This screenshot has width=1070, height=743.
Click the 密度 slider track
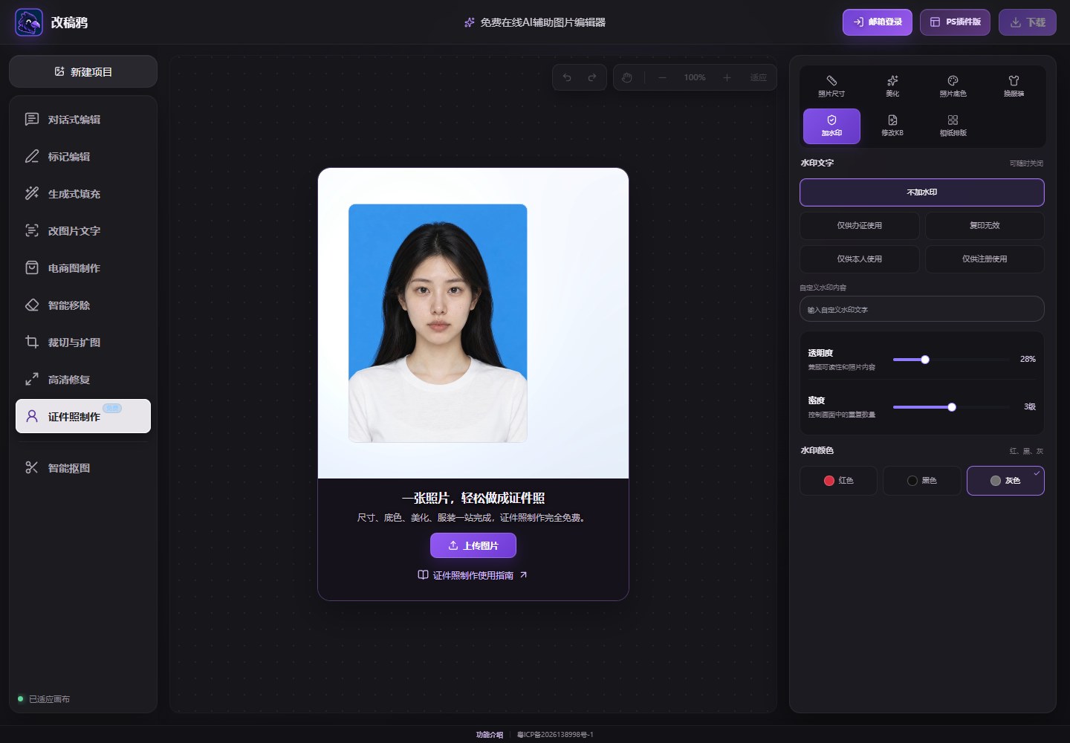(951, 407)
